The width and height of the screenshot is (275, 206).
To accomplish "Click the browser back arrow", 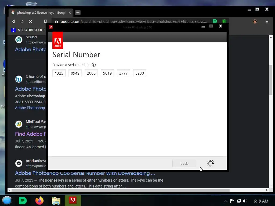I will point(13,21).
